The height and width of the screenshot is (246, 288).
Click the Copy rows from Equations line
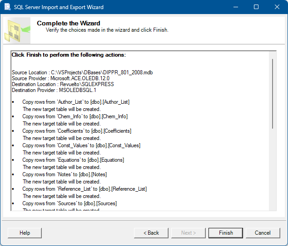coord(73,160)
